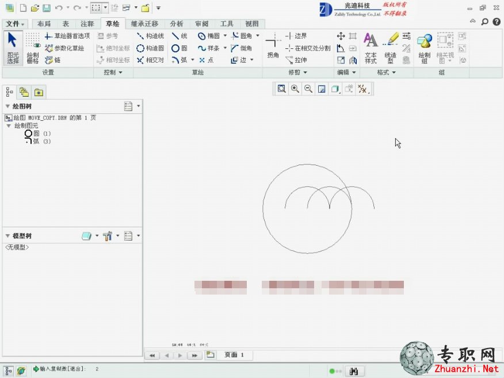Click the 绘制组 draft group icon

424,48
